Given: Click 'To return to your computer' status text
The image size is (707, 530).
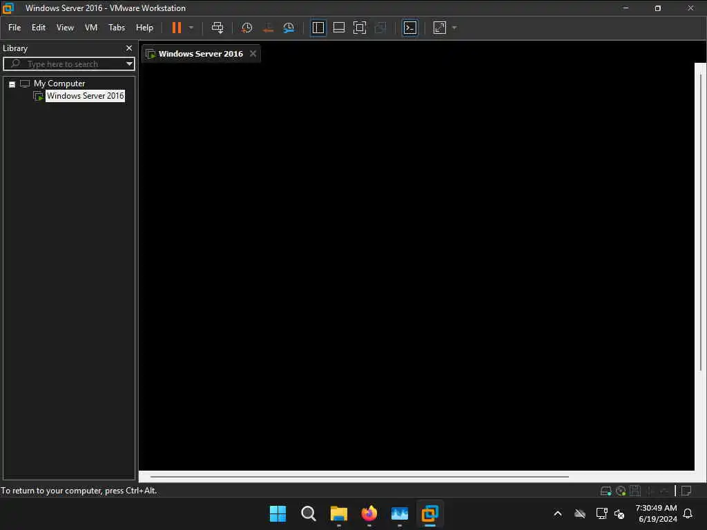Looking at the screenshot, I should coord(79,491).
